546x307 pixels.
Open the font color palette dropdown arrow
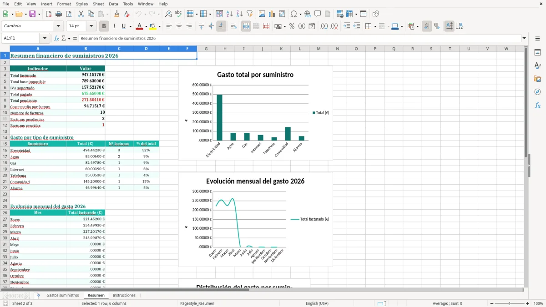(146, 26)
